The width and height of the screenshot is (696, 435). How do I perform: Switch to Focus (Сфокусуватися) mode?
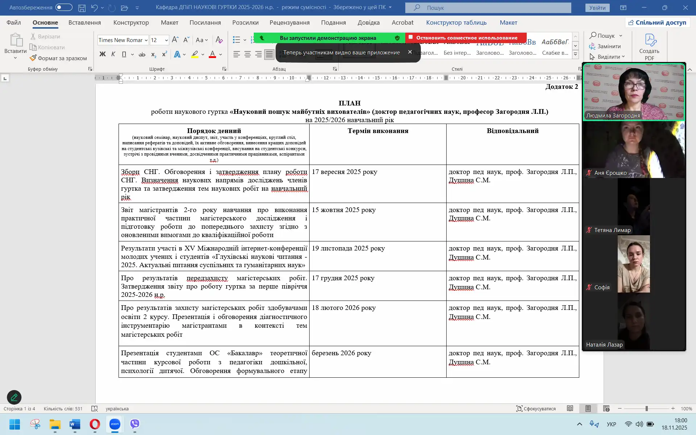(x=536, y=409)
